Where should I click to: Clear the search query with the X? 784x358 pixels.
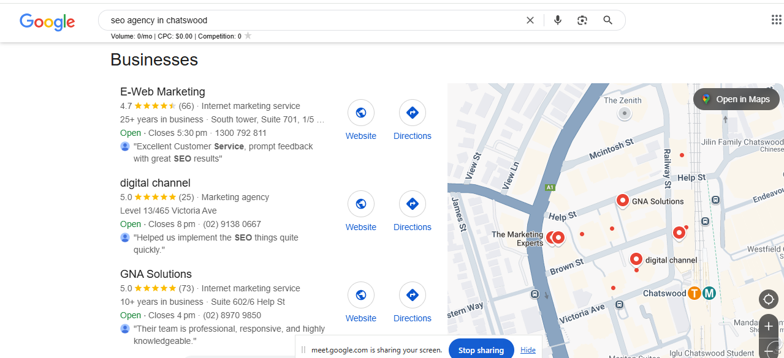coord(530,20)
